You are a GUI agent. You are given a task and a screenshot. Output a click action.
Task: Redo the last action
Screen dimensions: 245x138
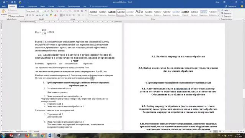coord(11,2)
